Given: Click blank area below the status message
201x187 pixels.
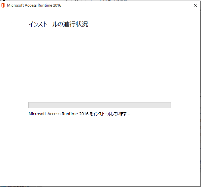Looking at the screenshot, I should click(x=99, y=149).
